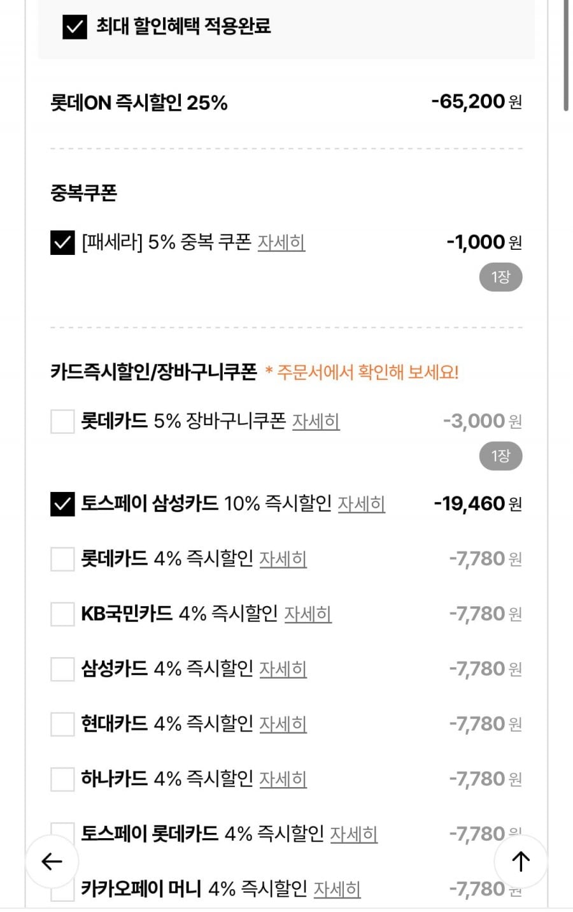Screen dimensions: 573x912
Task: Tap the back arrow button
Action: click(52, 862)
